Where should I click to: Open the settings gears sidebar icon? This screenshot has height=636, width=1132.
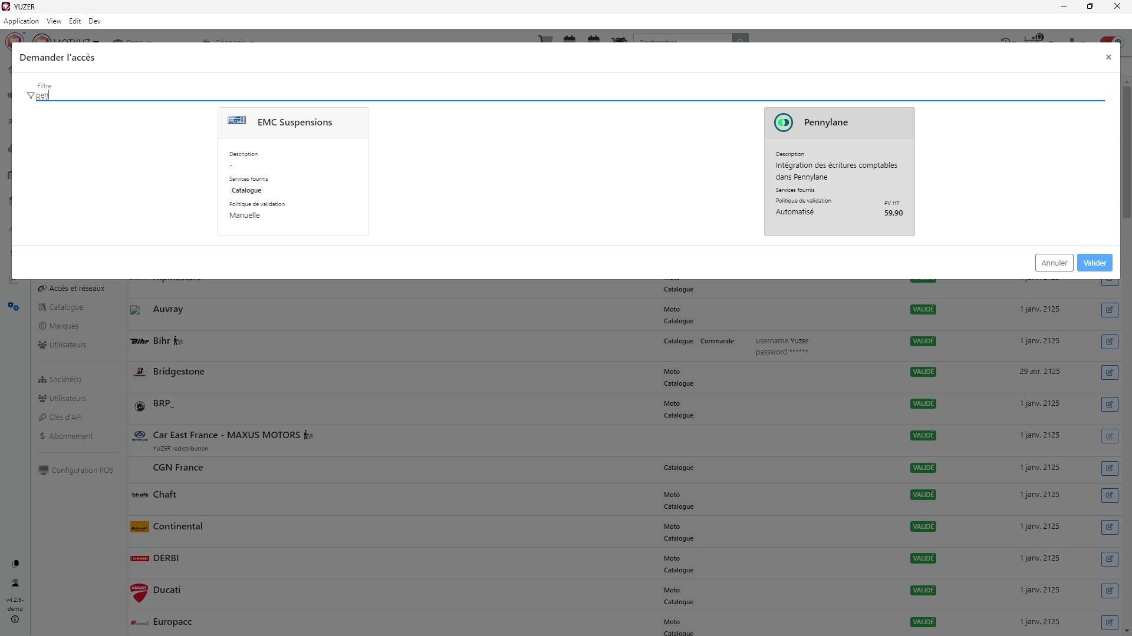pyautogui.click(x=14, y=307)
